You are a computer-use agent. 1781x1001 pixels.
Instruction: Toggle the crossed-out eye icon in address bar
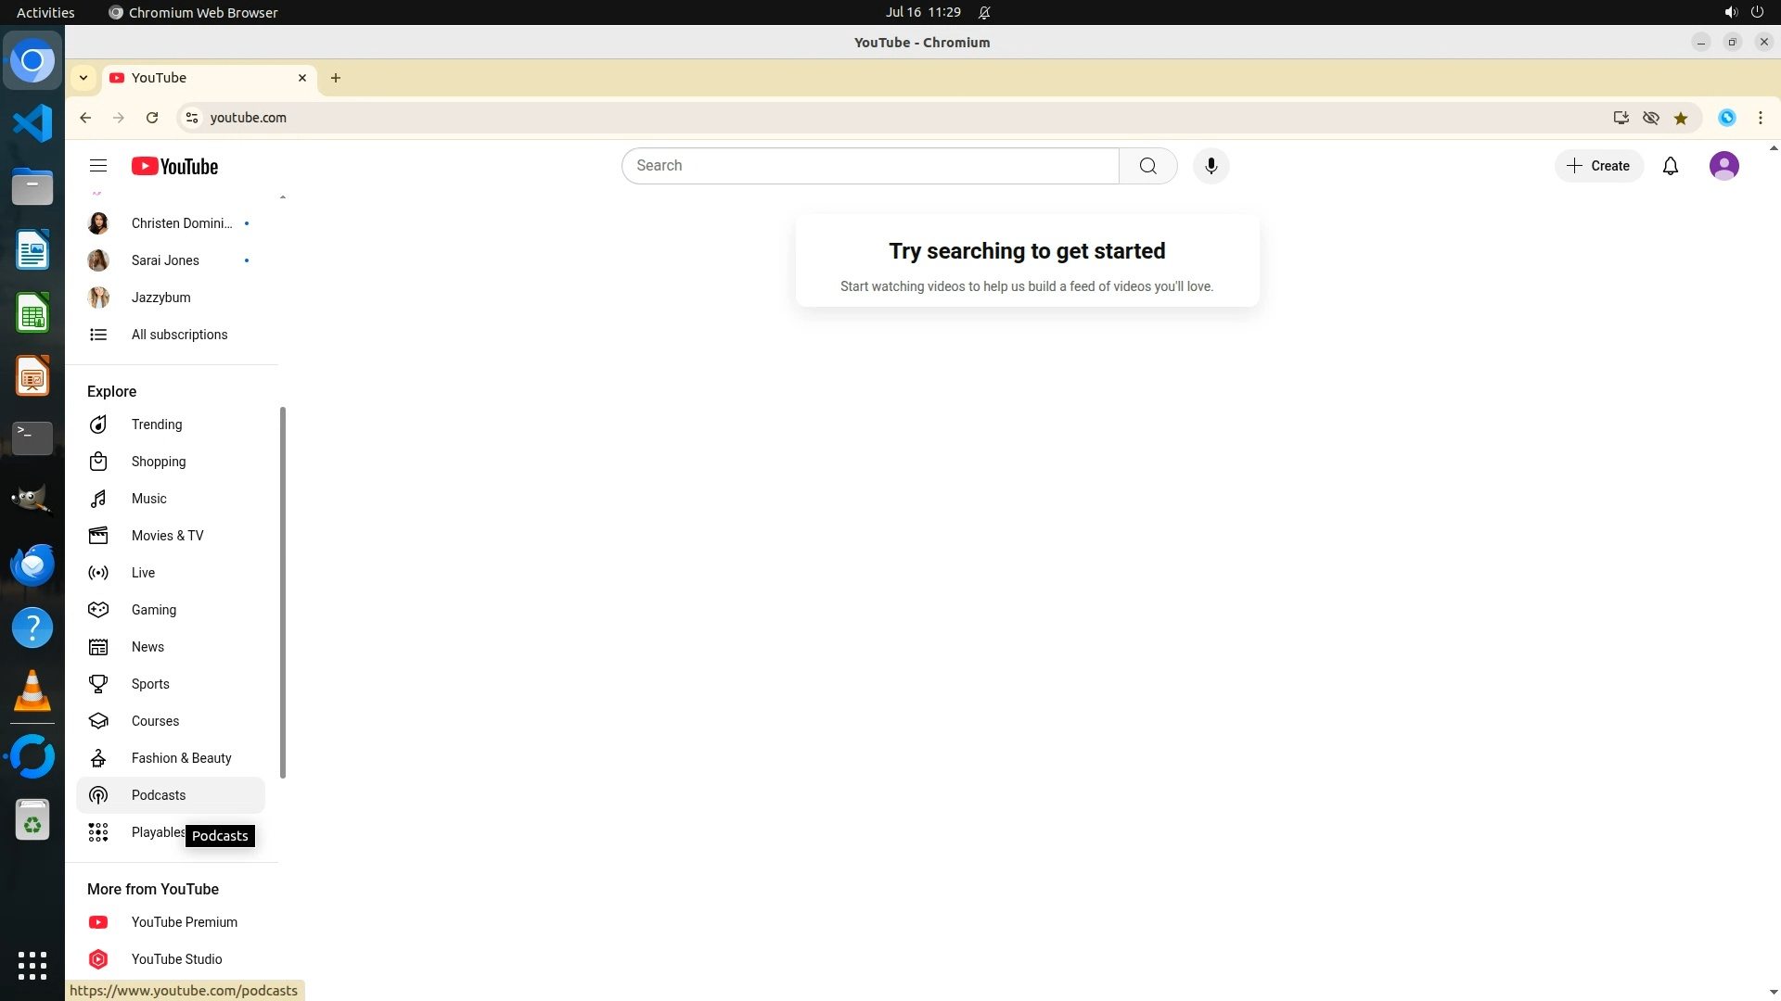coord(1651,118)
